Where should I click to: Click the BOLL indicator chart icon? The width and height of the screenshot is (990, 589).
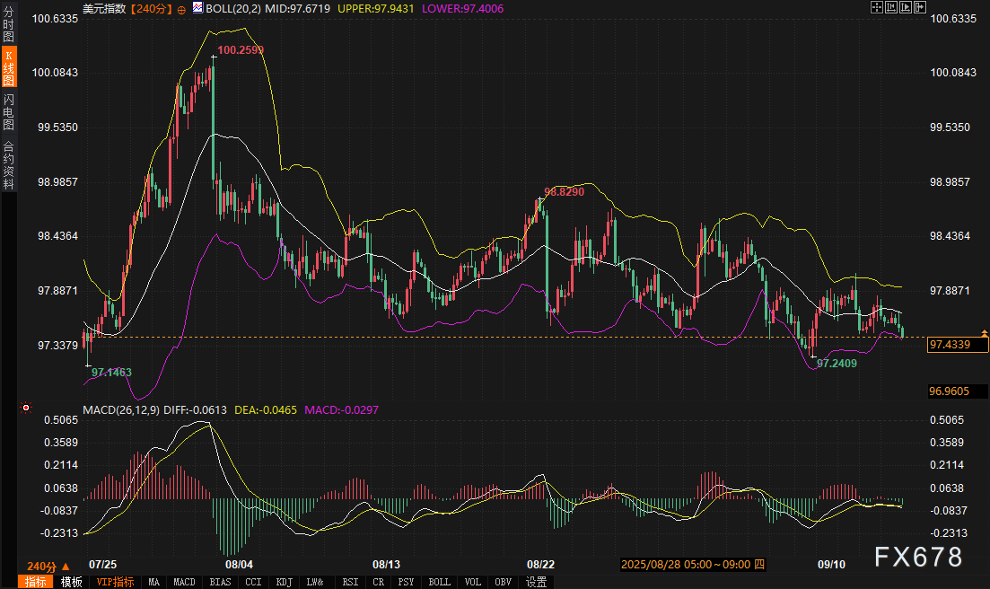point(197,8)
